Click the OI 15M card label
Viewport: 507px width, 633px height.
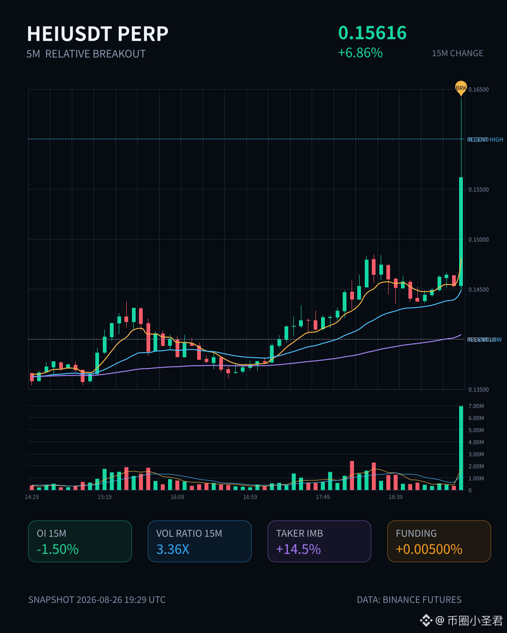[x=52, y=534]
